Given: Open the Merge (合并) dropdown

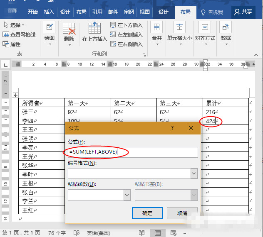Looking at the screenshot, I should [156, 32].
